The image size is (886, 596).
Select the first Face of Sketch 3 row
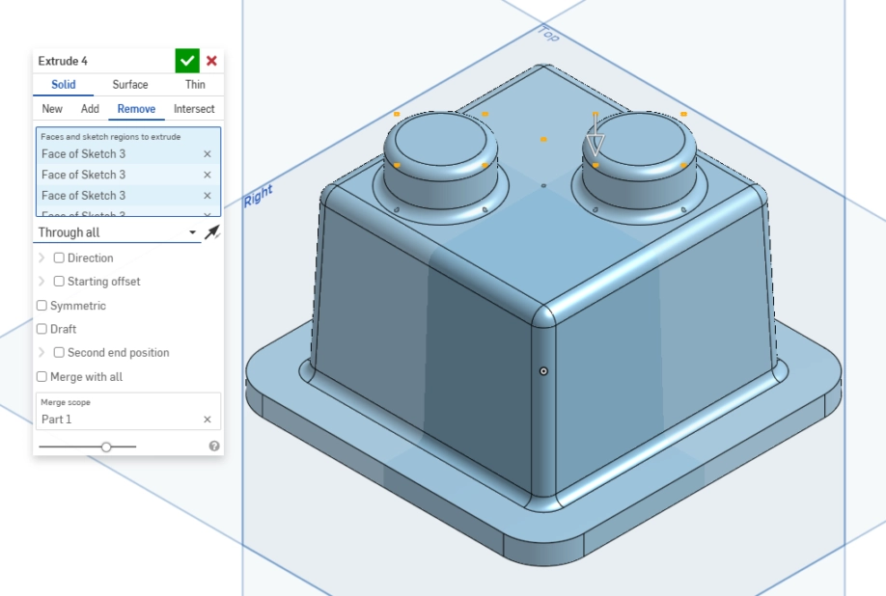click(x=128, y=154)
